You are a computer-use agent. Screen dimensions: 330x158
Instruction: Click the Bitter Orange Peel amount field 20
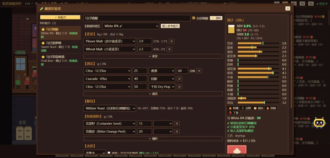(145, 131)
